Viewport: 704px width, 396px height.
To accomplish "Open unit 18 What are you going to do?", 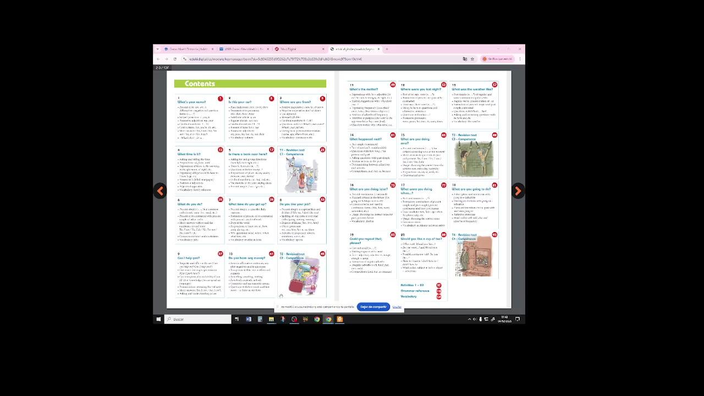I will click(471, 189).
